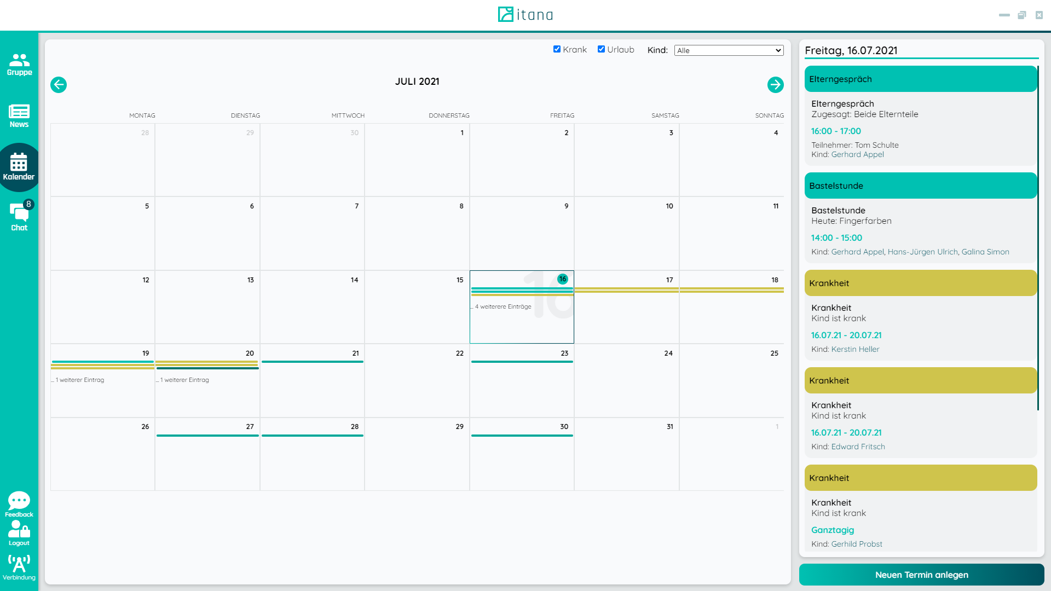Open child link Gerhild Probst
This screenshot has height=591, width=1051.
(x=857, y=544)
